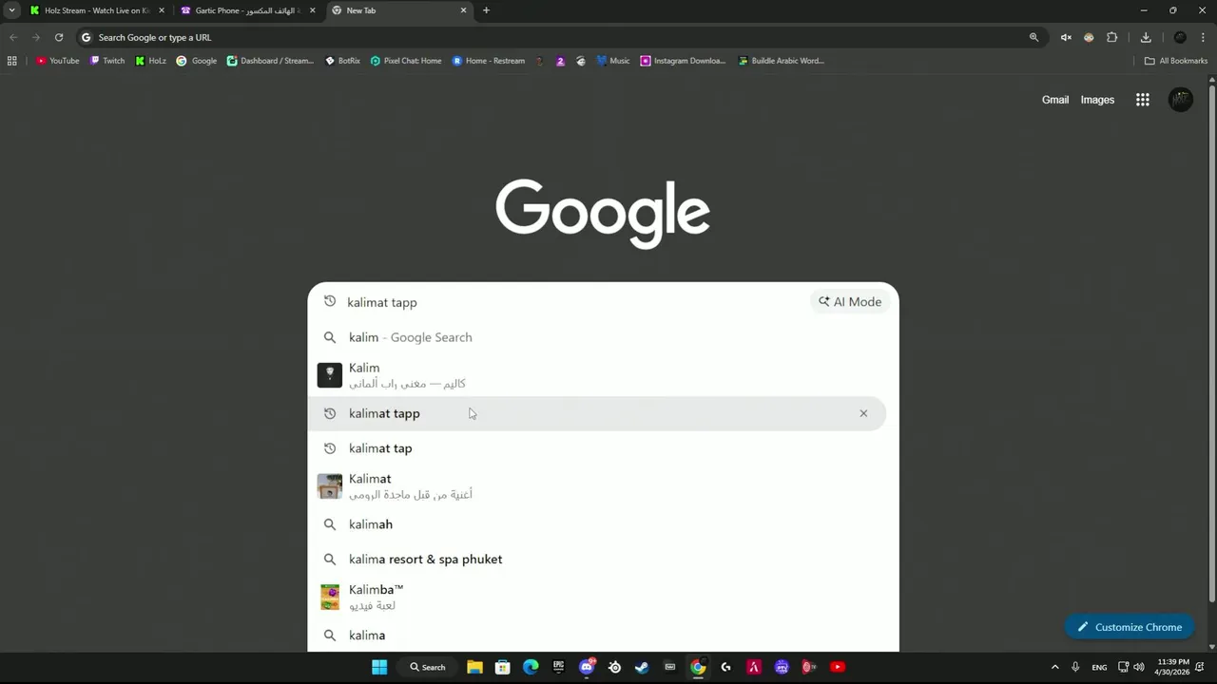Open the Chrome profile avatar in toolbar
Screen dimensions: 1217x684
pyautogui.click(x=1180, y=37)
